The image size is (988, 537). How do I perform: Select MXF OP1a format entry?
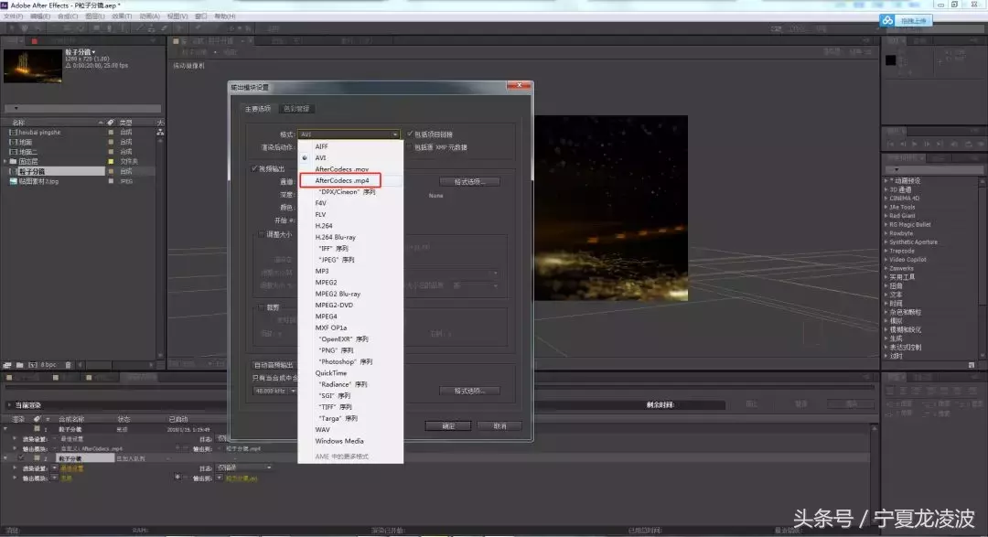(x=331, y=328)
